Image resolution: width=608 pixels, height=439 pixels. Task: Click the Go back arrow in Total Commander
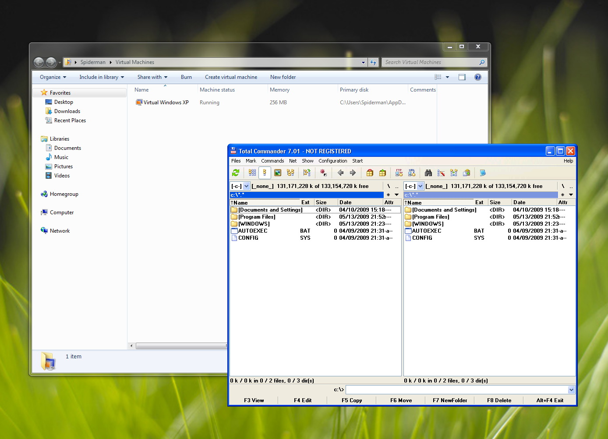(x=340, y=173)
